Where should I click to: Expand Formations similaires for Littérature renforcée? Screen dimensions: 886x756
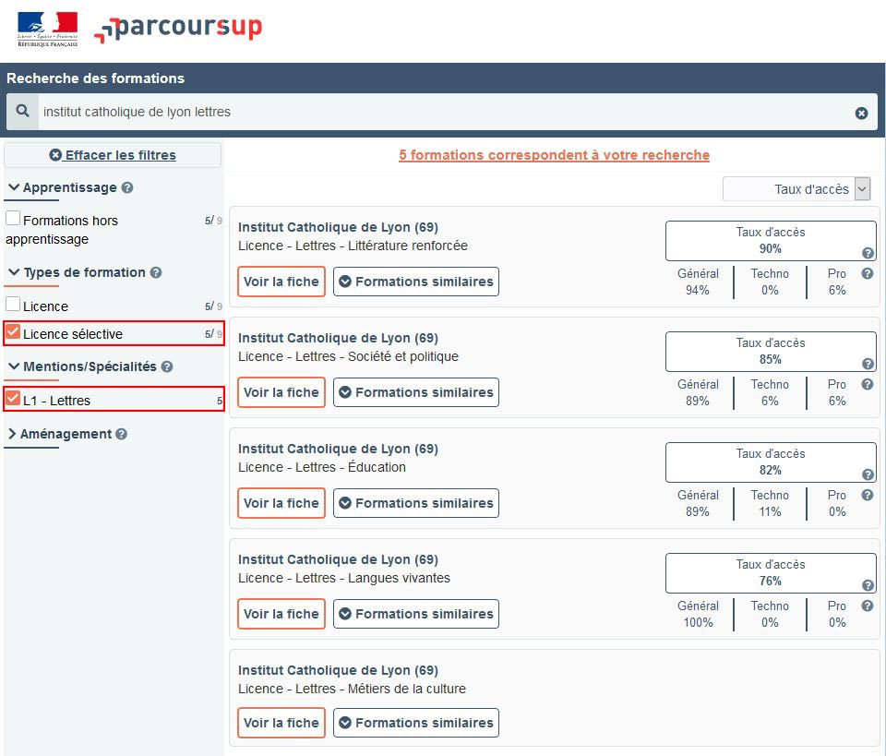416,282
